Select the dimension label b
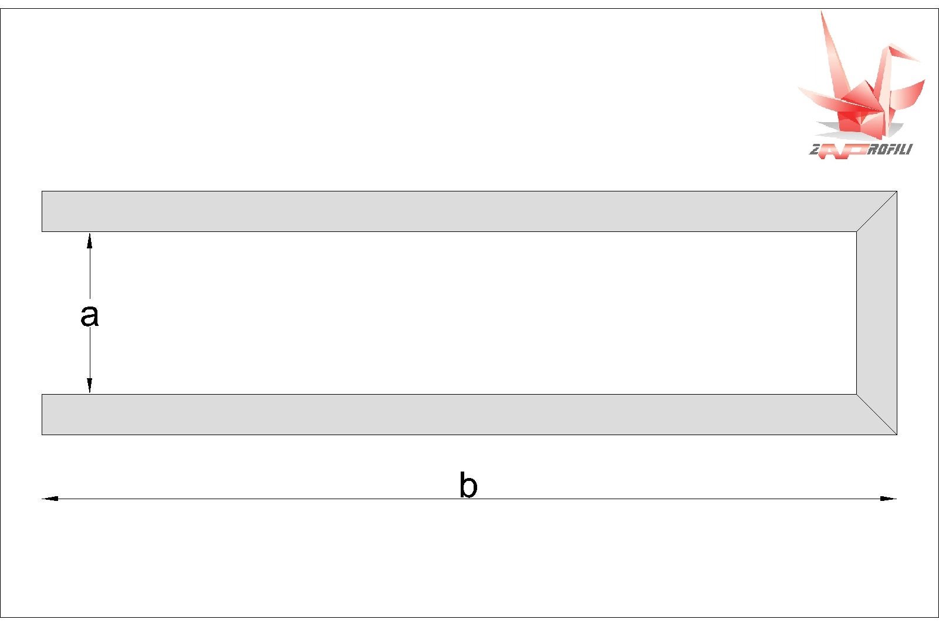The height and width of the screenshot is (626, 939). [468, 485]
